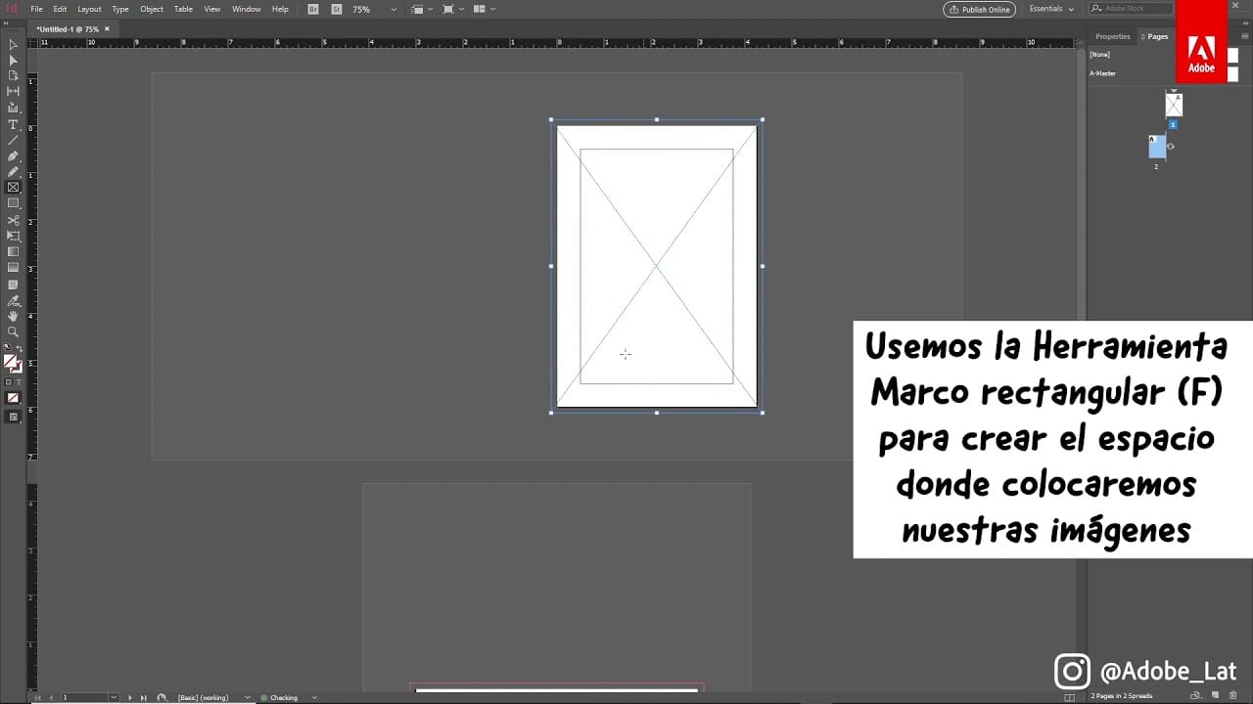Screen dimensions: 1253x704
Task: Select the Direct Selection tool
Action: pos(13,61)
